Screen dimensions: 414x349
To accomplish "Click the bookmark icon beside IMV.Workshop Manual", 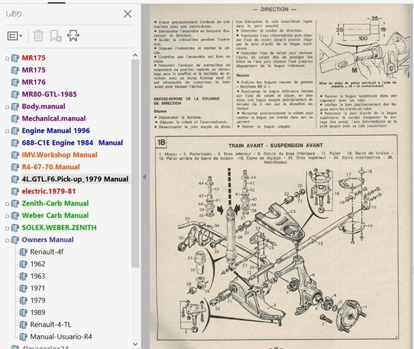I will pyautogui.click(x=15, y=155).
